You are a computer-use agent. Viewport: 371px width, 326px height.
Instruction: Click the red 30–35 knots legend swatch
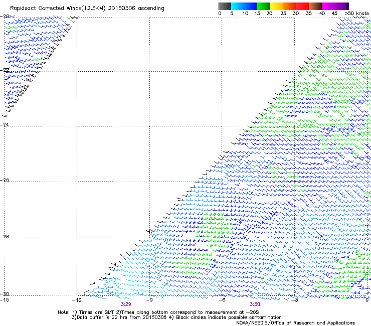303,6
